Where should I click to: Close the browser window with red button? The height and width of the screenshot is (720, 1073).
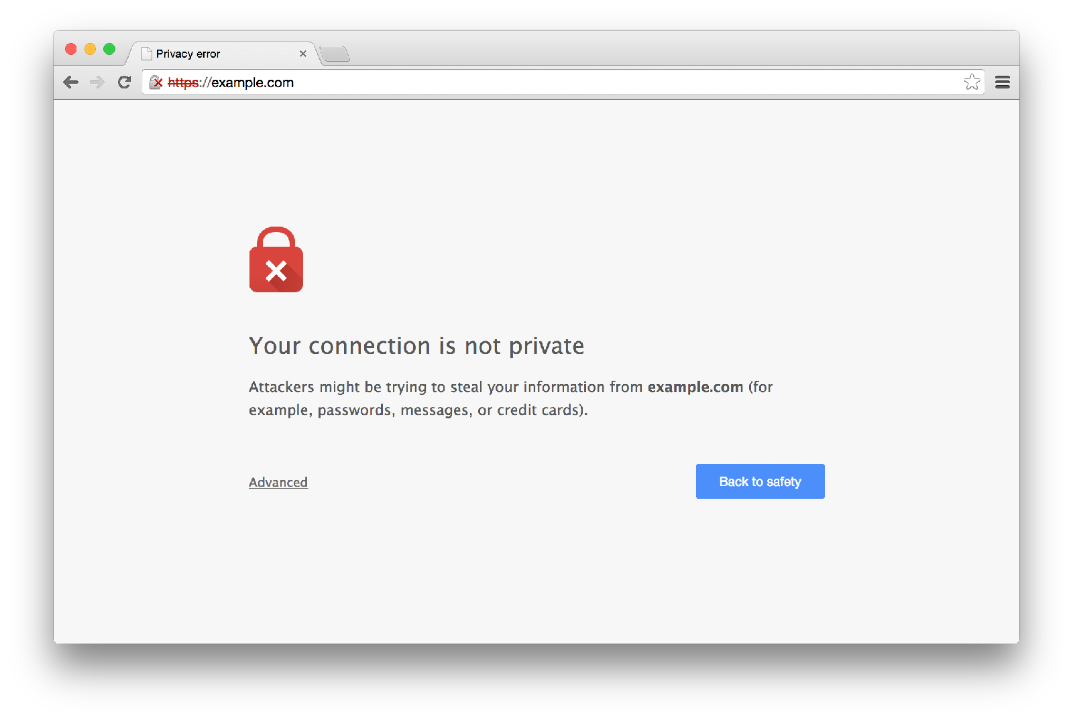(x=71, y=49)
